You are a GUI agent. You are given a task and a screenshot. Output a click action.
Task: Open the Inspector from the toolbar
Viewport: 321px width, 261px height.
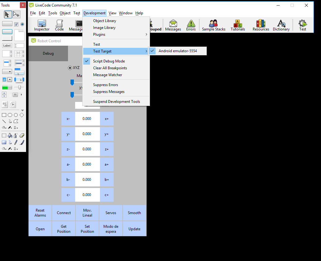[42, 25]
